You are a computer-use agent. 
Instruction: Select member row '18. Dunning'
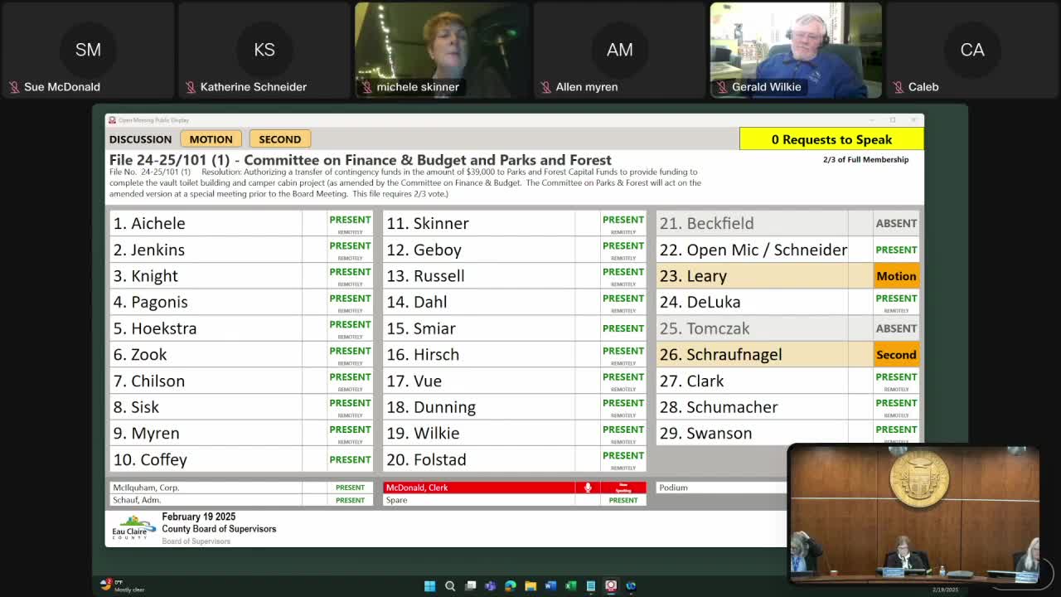click(x=515, y=407)
